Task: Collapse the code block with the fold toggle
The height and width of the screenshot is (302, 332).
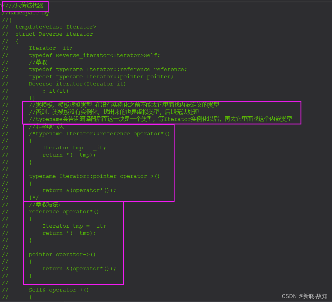Action: (x=1, y=5)
